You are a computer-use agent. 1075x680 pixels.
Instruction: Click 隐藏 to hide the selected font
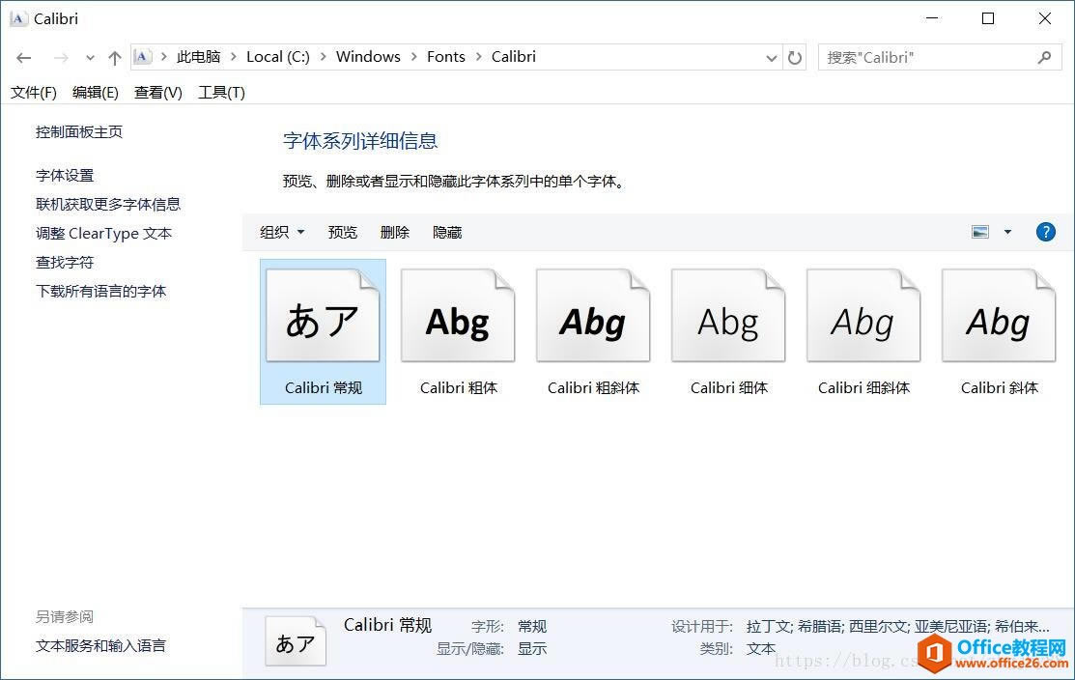pos(446,232)
